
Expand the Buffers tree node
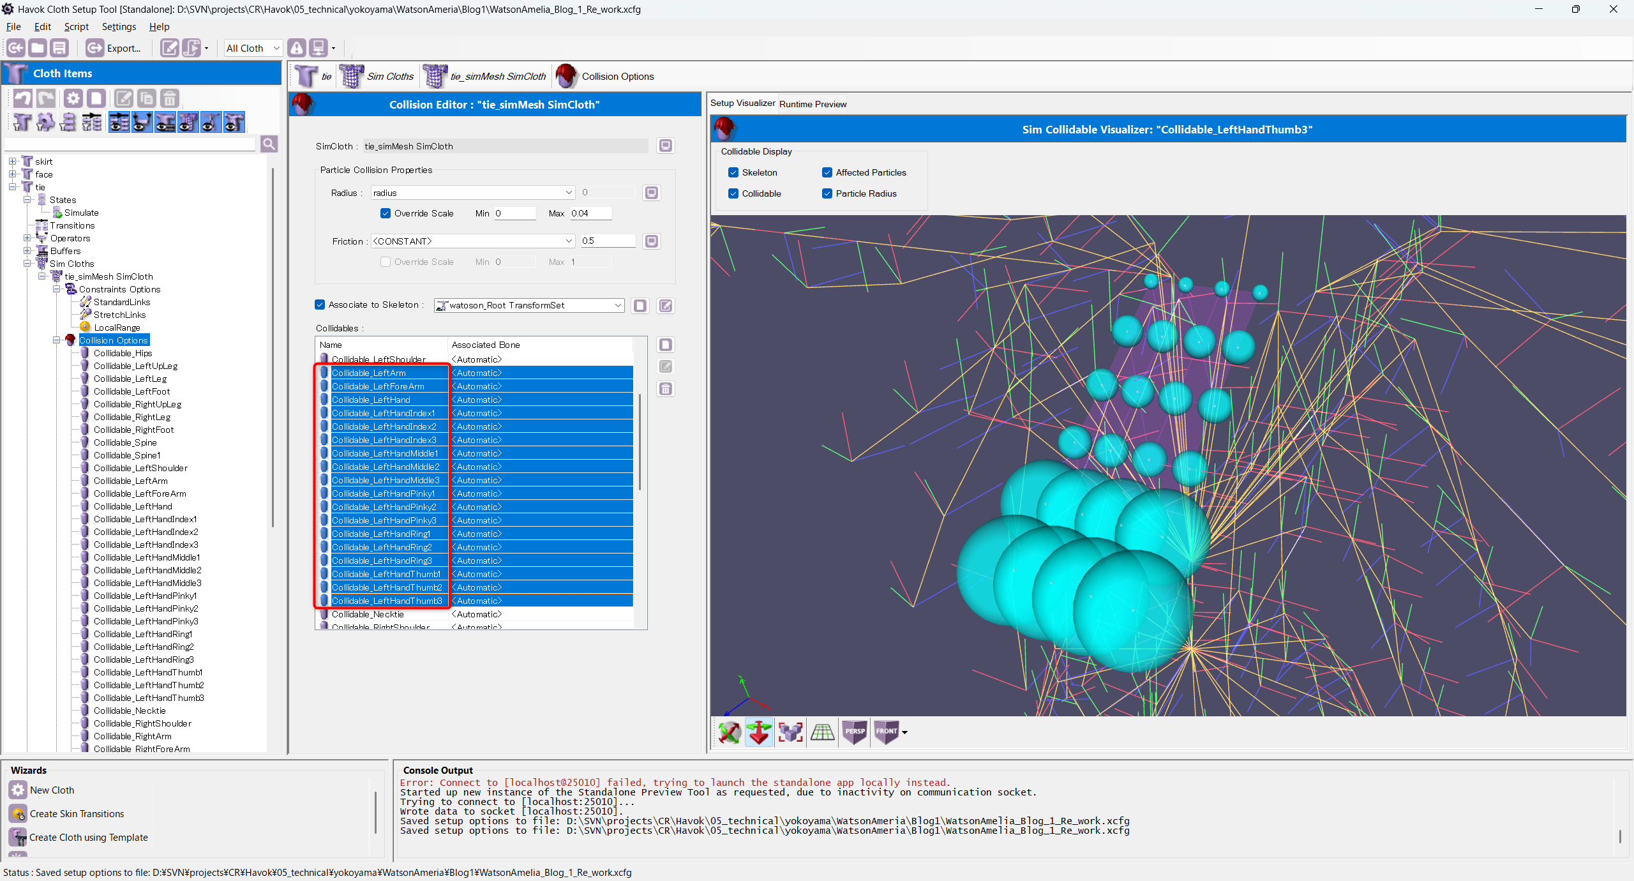(x=27, y=251)
